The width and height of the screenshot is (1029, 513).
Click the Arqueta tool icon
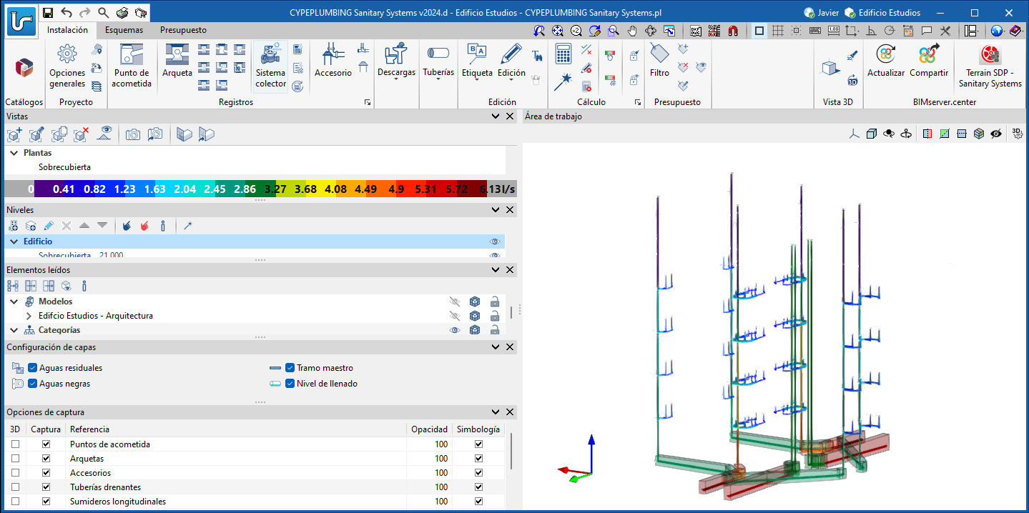click(177, 54)
